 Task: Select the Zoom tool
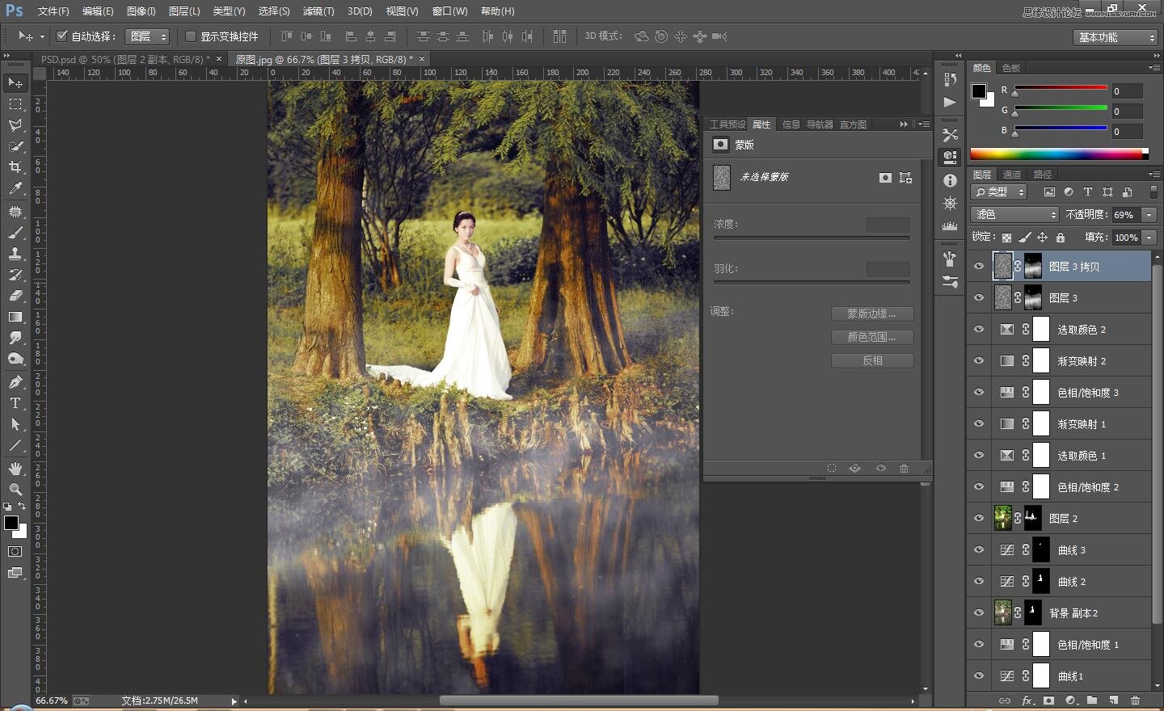pyautogui.click(x=15, y=490)
